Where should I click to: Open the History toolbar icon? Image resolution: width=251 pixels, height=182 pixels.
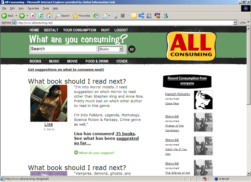pos(96,16)
